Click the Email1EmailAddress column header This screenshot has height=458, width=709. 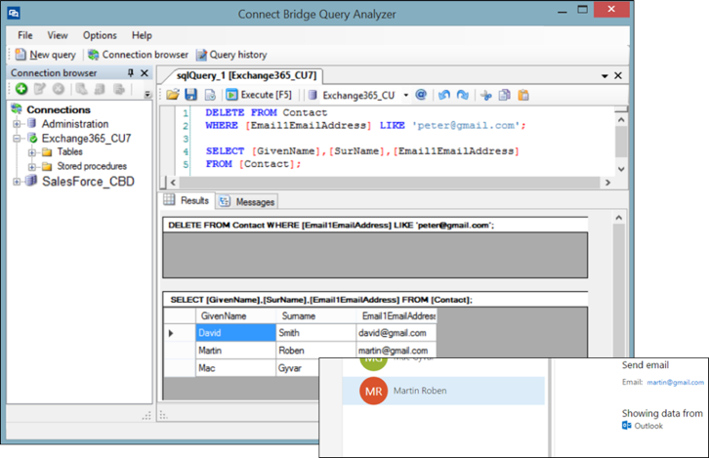pyautogui.click(x=396, y=315)
